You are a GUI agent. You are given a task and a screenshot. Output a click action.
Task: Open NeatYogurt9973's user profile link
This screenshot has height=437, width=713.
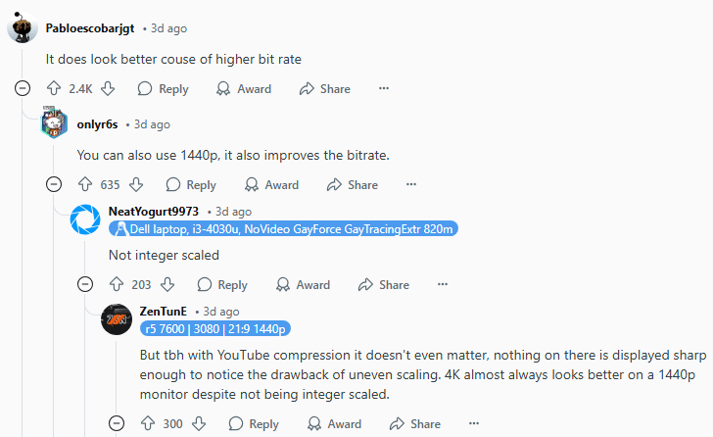tap(154, 211)
